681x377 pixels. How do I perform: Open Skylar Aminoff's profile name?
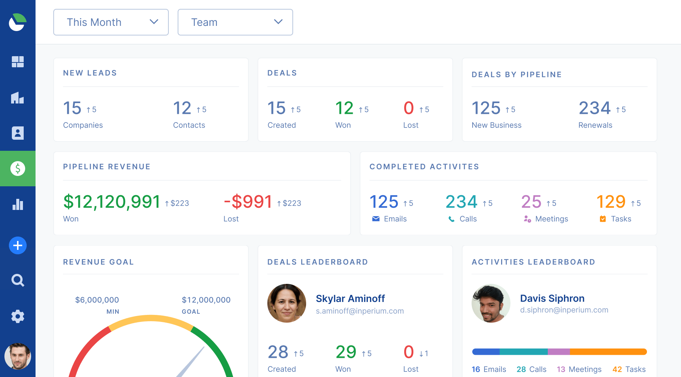coord(350,299)
